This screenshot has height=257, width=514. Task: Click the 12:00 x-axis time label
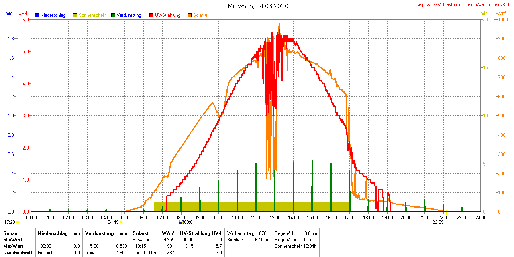(x=256, y=218)
